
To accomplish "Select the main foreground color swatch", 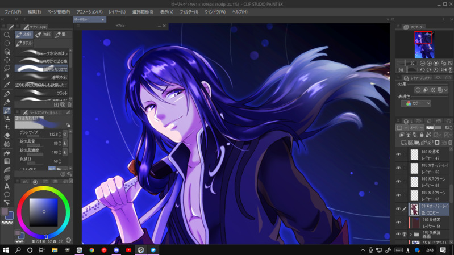I will tap(5, 211).
